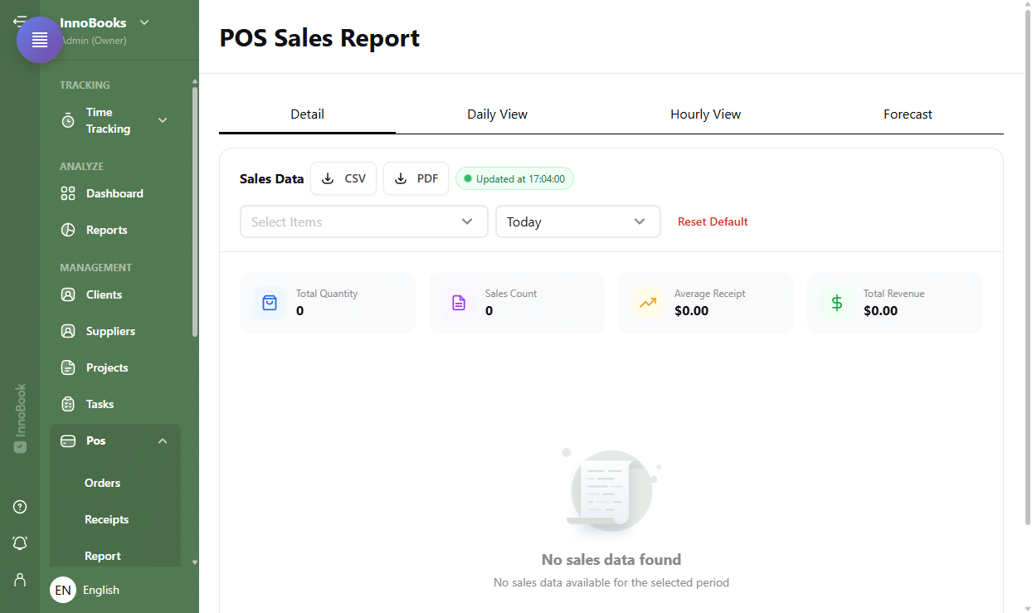Switch to the Detail tab
Viewport: 1032px width, 613px height.
pyautogui.click(x=307, y=114)
